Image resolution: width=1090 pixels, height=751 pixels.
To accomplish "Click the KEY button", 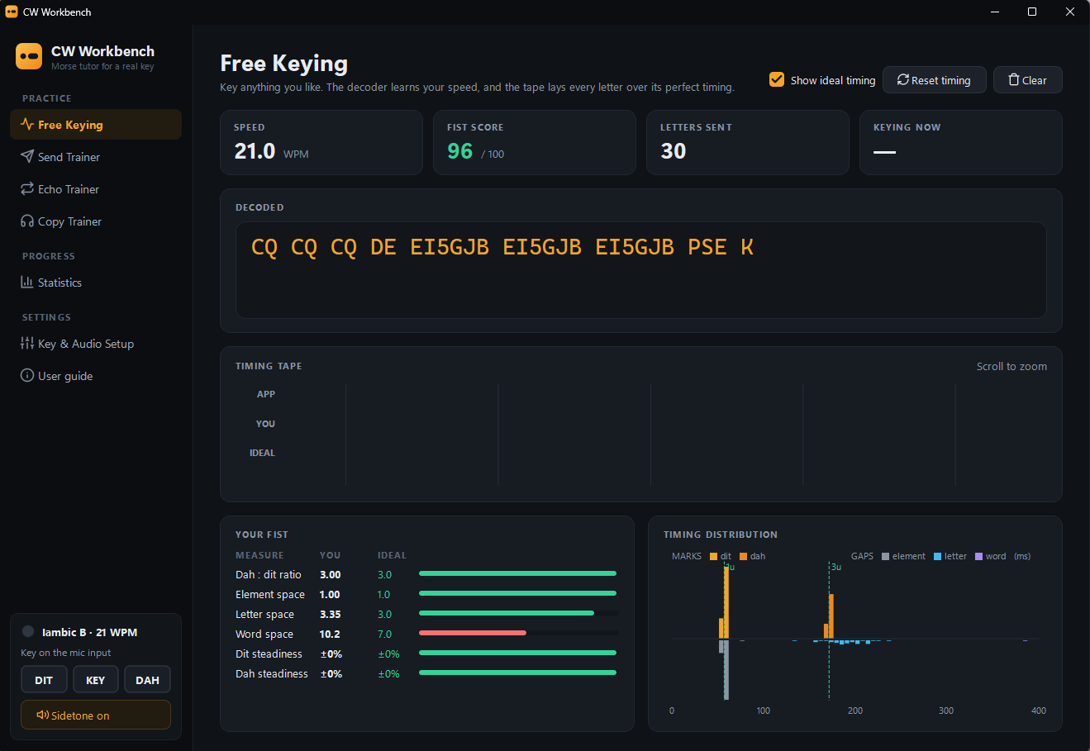I will [x=96, y=680].
